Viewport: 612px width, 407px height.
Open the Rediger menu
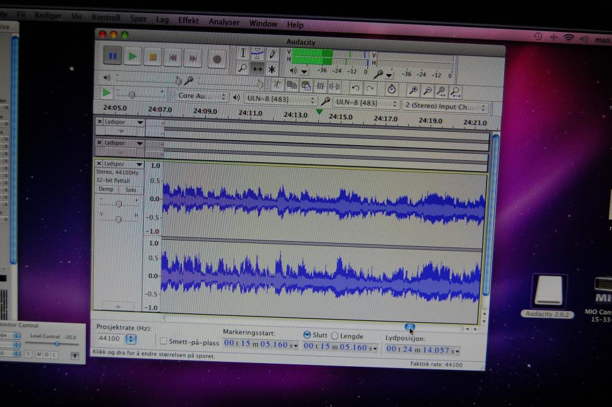[48, 16]
